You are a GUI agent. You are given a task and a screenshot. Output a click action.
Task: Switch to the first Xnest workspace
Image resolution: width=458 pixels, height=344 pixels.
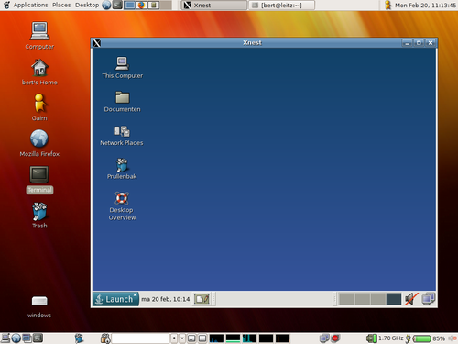coord(346,299)
